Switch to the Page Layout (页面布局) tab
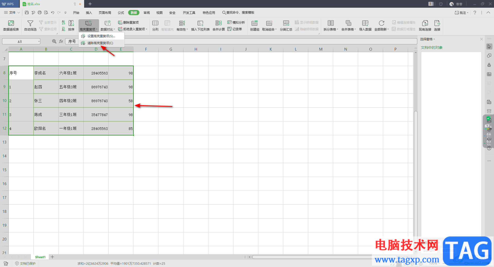The height and width of the screenshot is (267, 494). pos(105,13)
